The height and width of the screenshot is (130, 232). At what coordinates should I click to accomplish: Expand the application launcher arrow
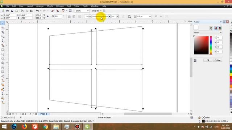pyautogui.click(x=67, y=11)
